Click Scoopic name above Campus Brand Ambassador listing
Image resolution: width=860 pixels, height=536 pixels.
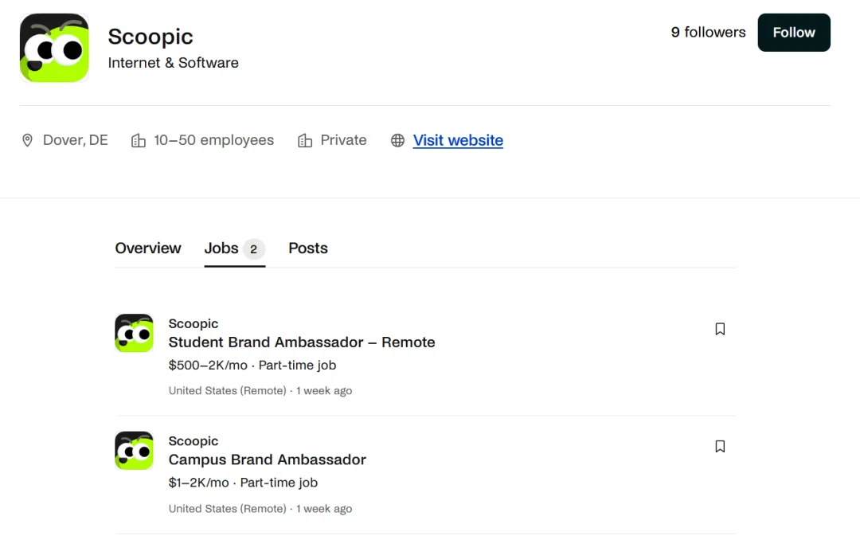click(x=193, y=441)
